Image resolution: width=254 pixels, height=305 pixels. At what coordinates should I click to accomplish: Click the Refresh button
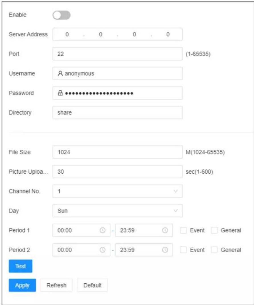(56, 285)
